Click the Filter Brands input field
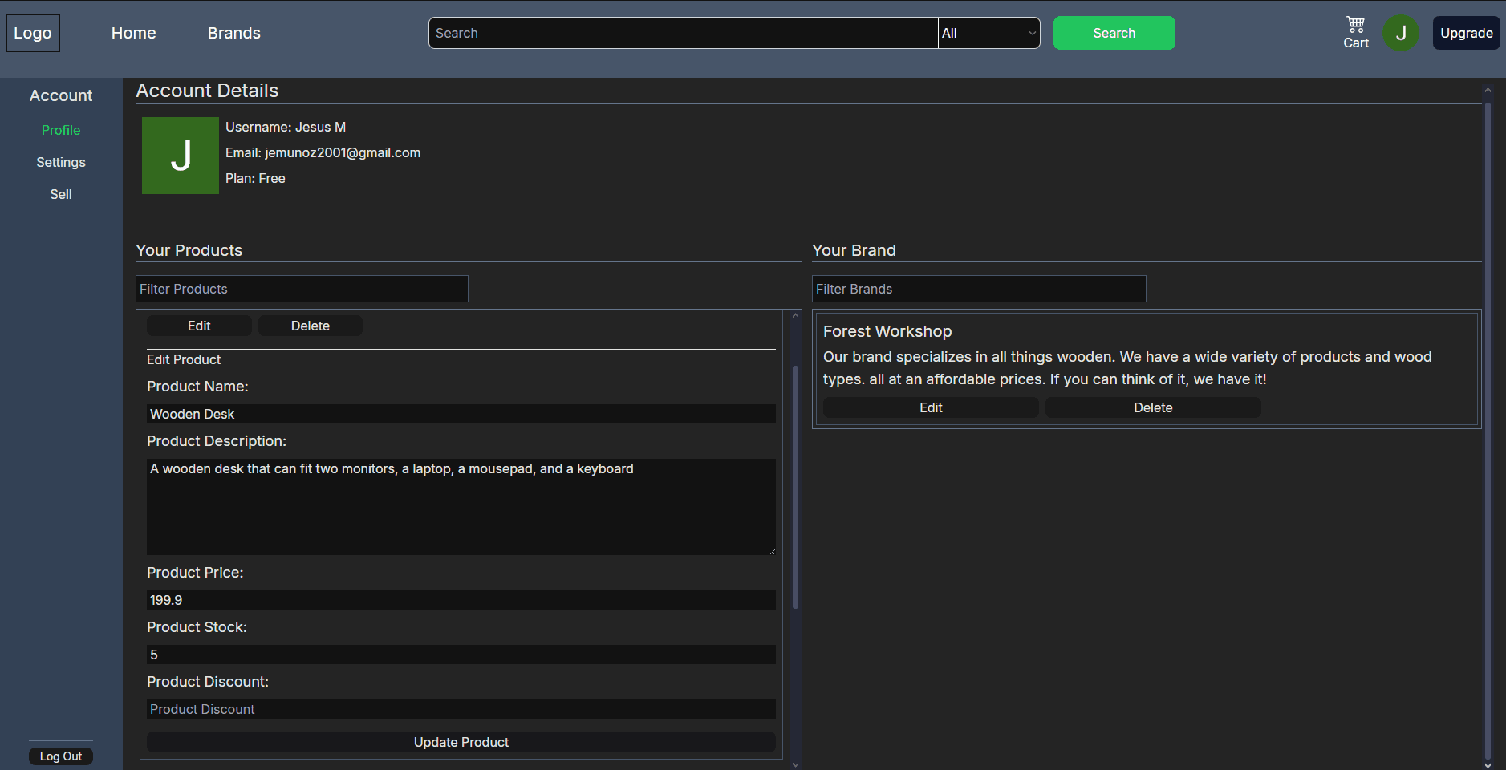Screen dimensions: 1506x770 click(x=979, y=289)
